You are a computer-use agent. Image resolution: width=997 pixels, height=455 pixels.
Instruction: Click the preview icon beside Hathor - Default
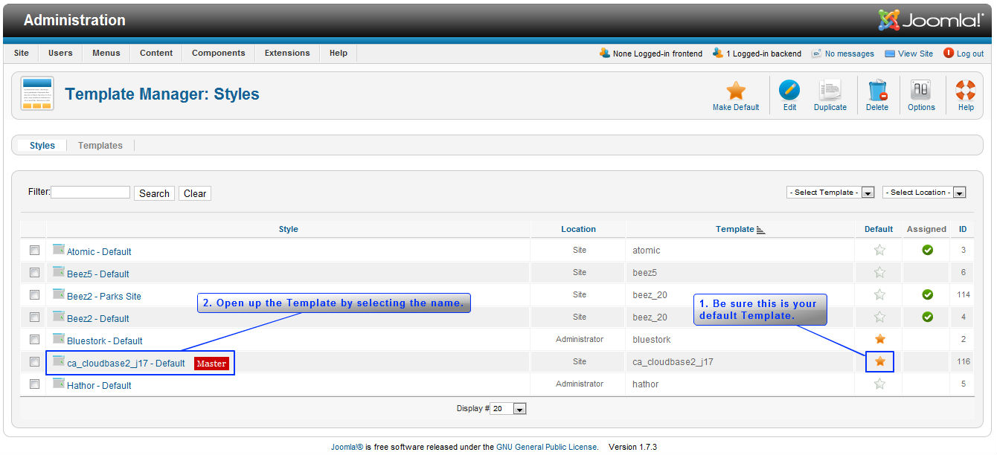(x=59, y=383)
